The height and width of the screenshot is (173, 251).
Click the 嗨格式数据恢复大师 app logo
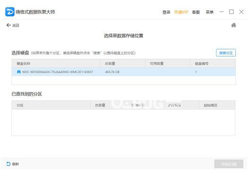[10, 12]
